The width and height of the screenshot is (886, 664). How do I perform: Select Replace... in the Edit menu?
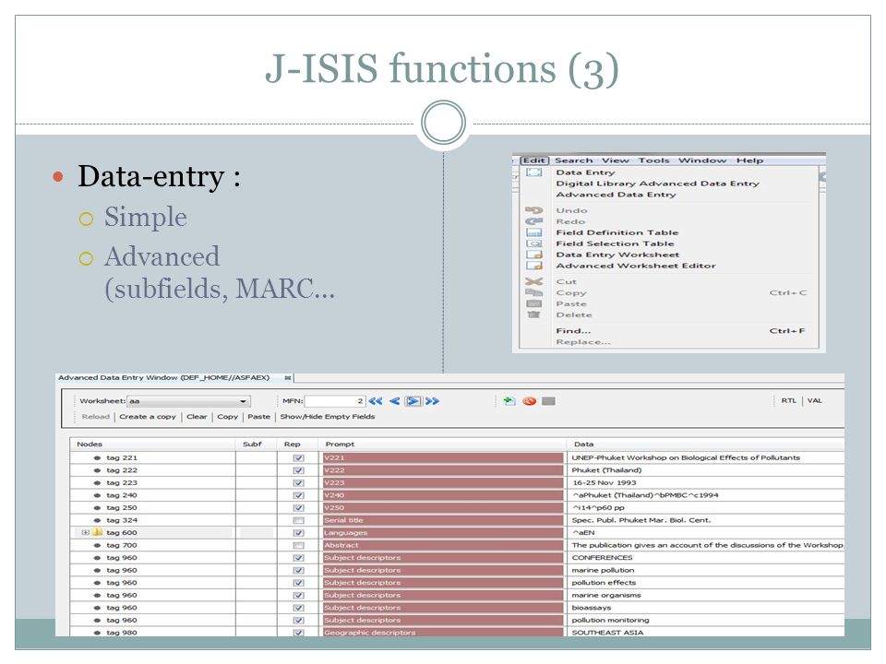pyautogui.click(x=583, y=342)
